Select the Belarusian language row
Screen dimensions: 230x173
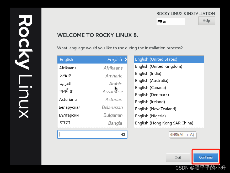coord(92,107)
